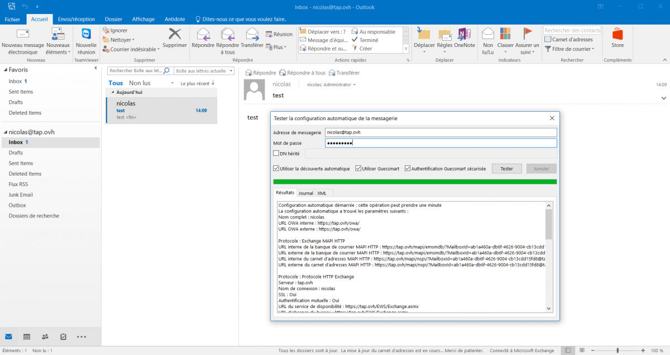Filter the message list by Non lus
This screenshot has width=670, height=355.
point(140,83)
